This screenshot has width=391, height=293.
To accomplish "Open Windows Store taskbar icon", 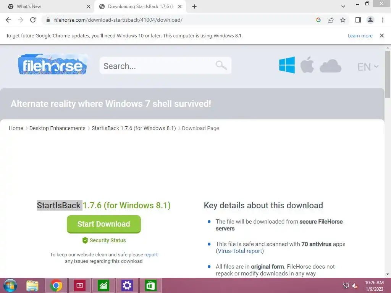I will [x=150, y=285].
